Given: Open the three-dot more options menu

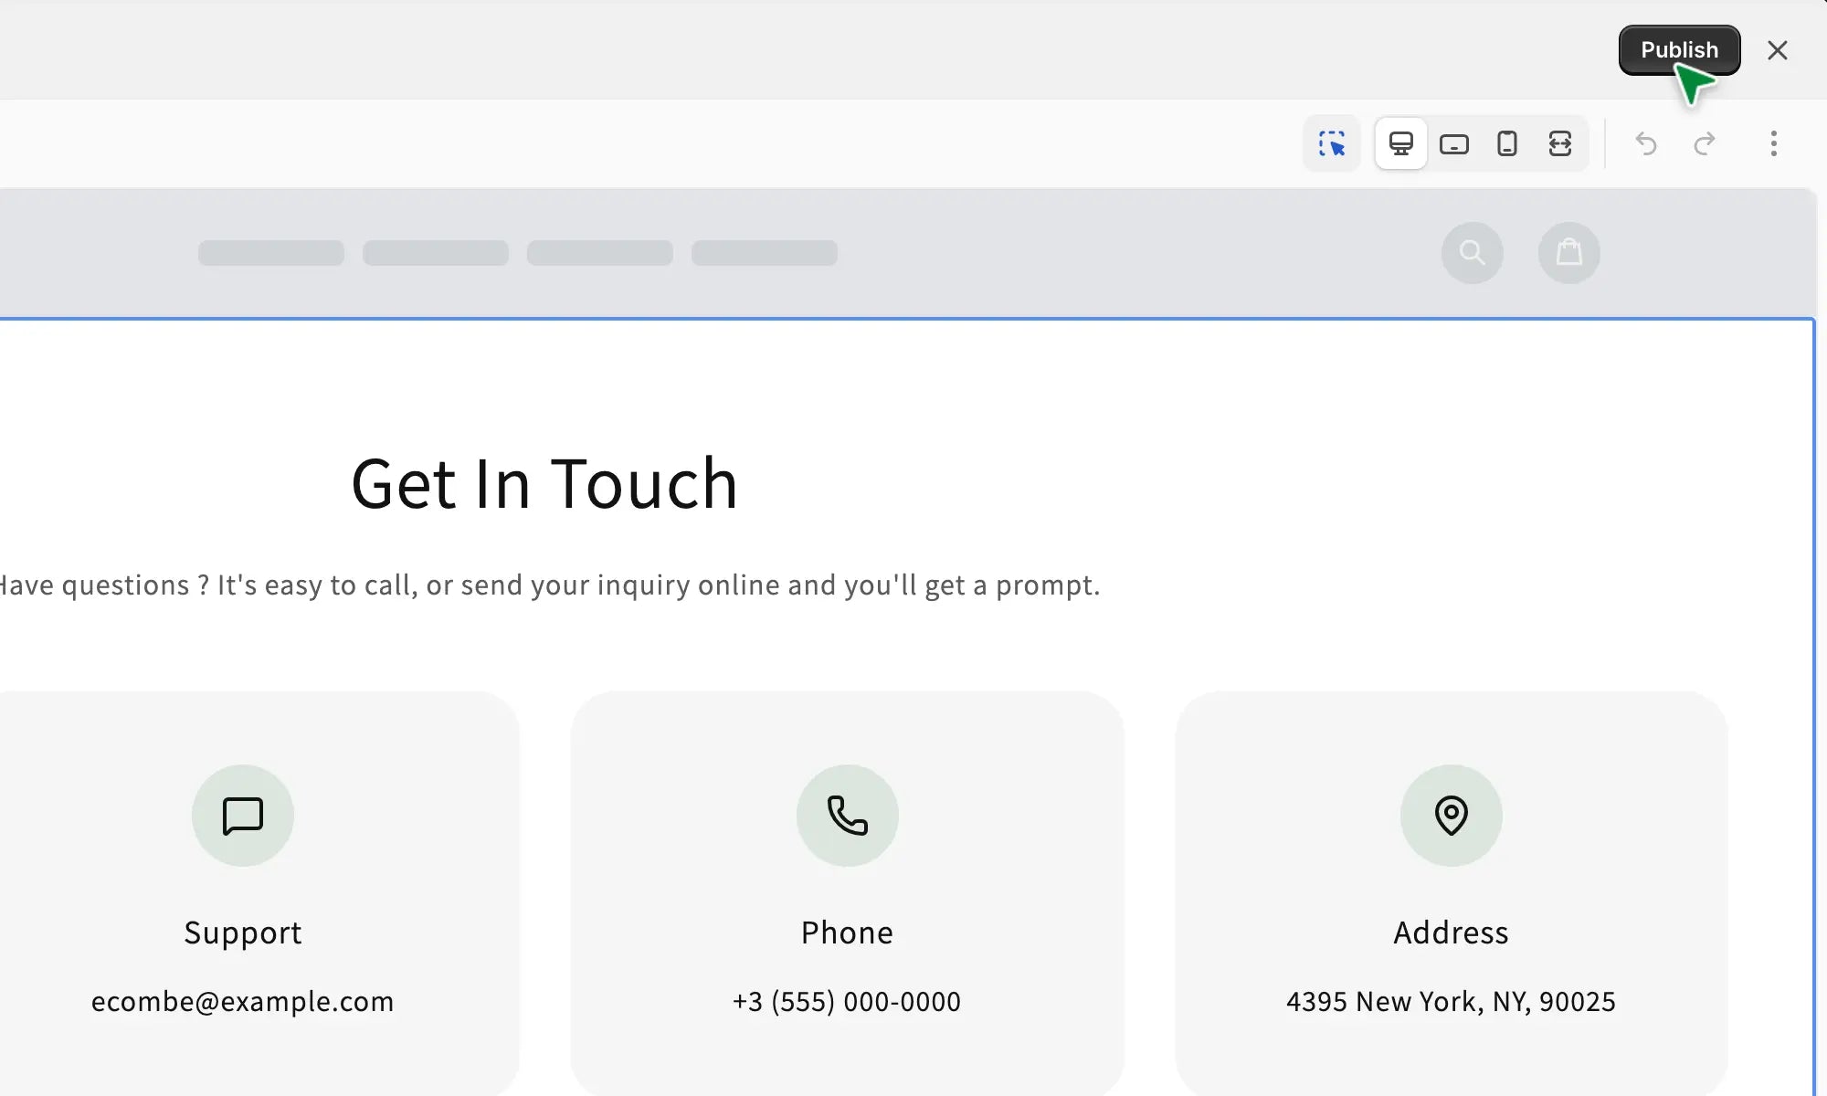Looking at the screenshot, I should pos(1773,144).
